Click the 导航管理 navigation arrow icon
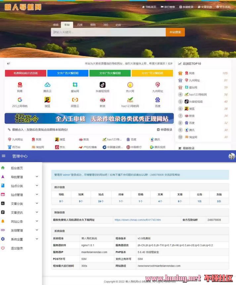Image resolution: width=236 pixels, height=285 pixels. [x=3, y=177]
